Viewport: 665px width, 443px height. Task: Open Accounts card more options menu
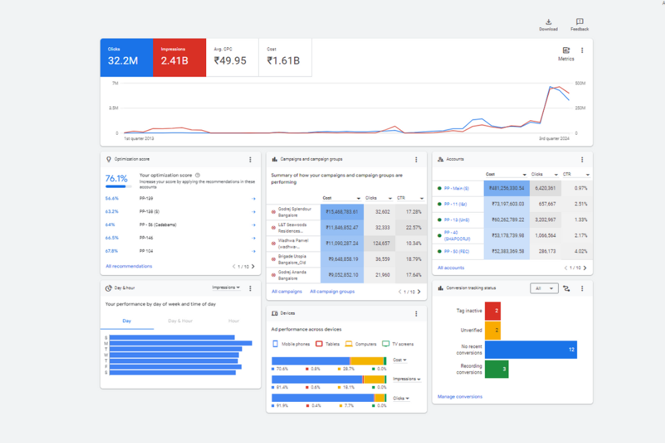582,159
